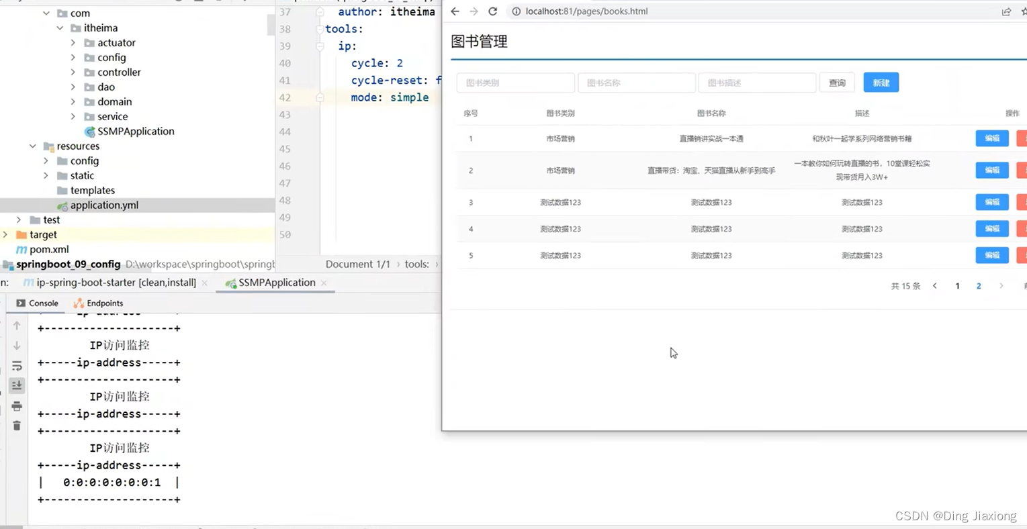Go to page 2 in pagination

979,286
